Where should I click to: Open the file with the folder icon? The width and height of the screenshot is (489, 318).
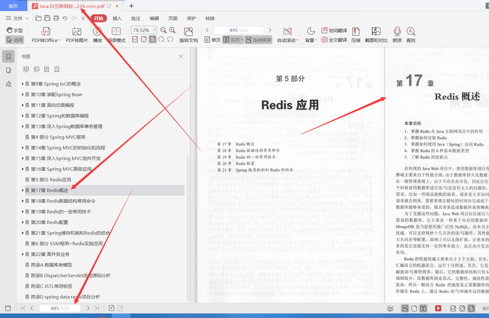tap(39, 18)
